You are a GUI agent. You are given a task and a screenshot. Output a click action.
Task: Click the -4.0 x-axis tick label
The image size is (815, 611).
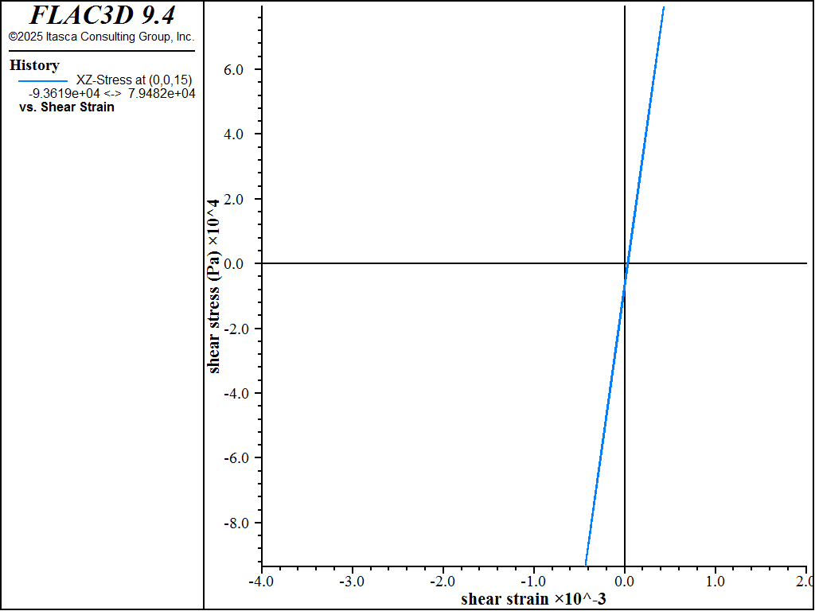261,581
